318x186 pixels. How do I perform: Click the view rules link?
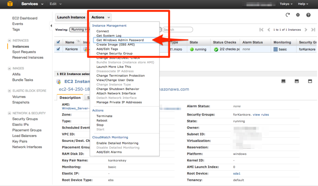point(261,114)
